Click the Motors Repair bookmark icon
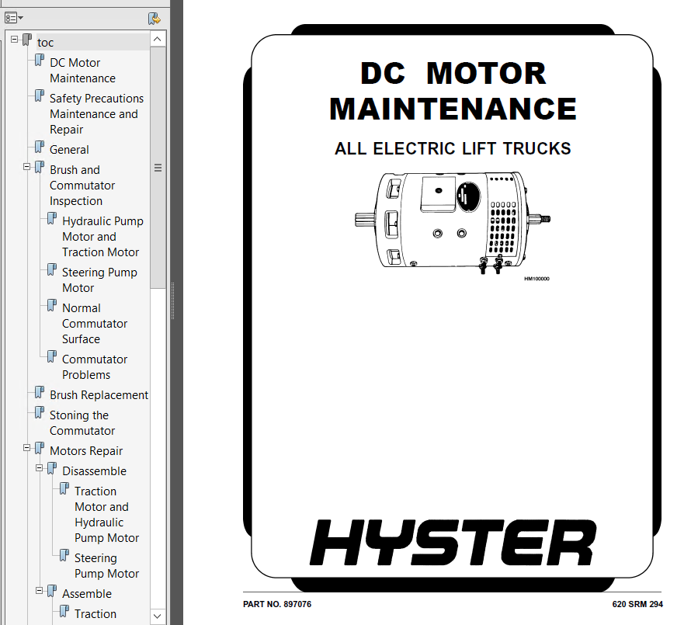The width and height of the screenshot is (691, 625). tap(40, 448)
